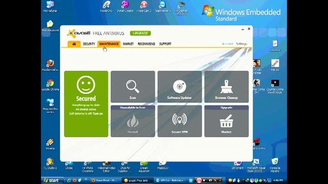Screen dimensions: 328x184
Task: Select the HyperCam 3 desktop icon
Action: tap(143, 6)
